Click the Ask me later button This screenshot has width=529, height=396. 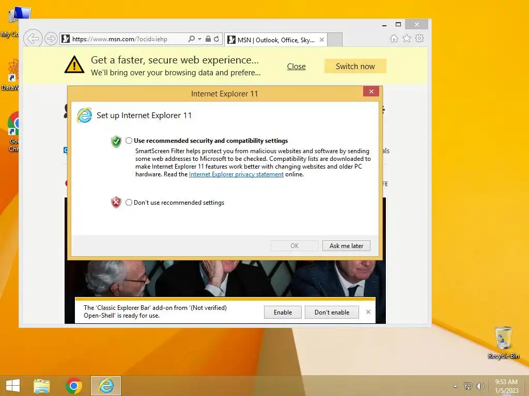[x=346, y=246]
